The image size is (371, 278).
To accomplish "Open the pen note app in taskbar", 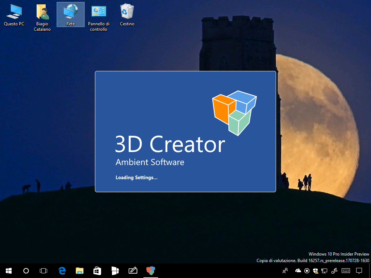I will click(x=133, y=271).
